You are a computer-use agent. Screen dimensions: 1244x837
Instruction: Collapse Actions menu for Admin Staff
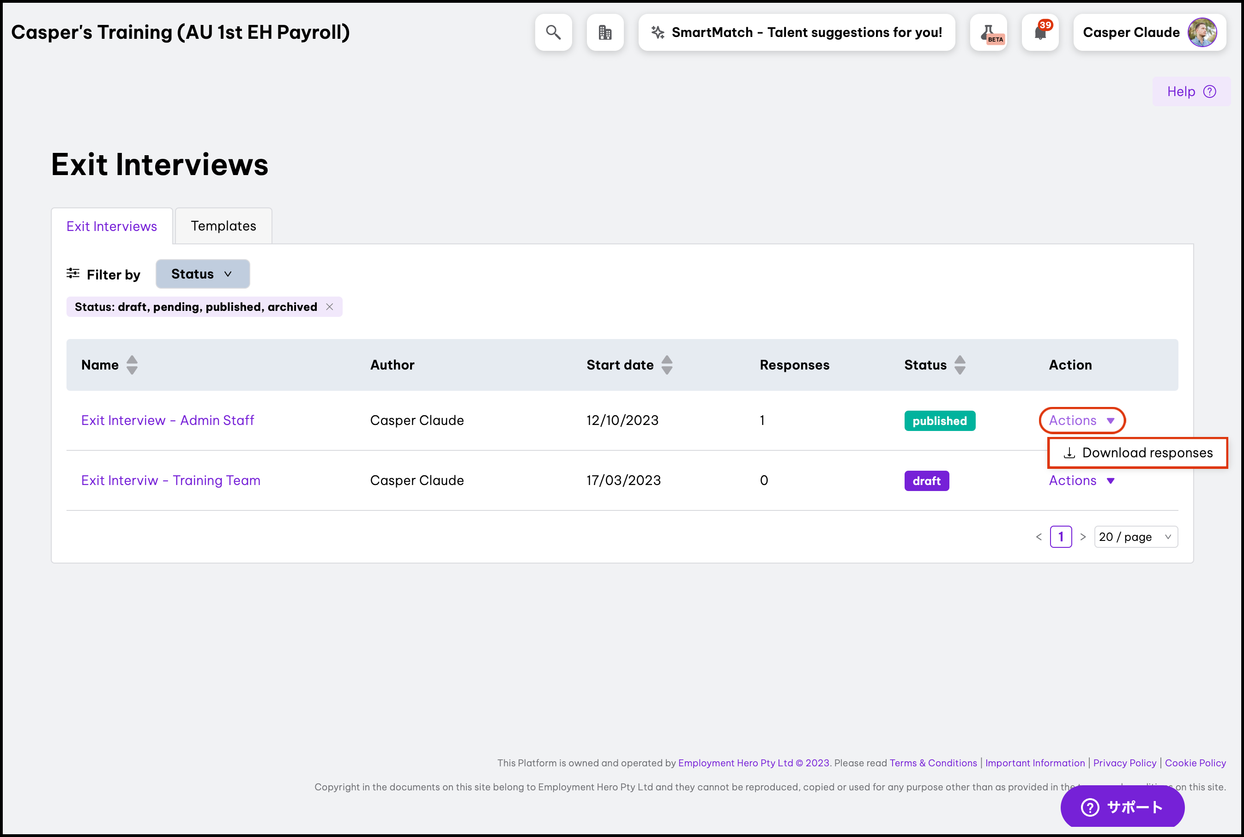click(x=1081, y=421)
